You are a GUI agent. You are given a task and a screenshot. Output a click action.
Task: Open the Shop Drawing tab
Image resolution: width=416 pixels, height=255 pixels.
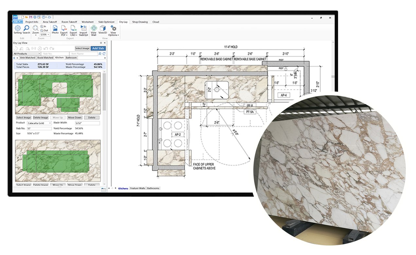point(140,22)
